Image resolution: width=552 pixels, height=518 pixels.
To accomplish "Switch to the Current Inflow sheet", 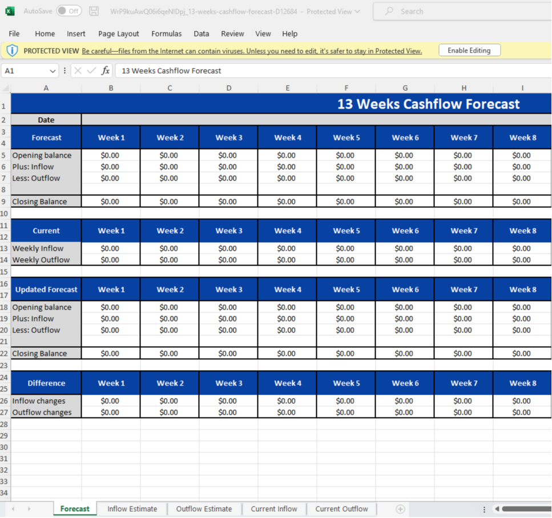I will click(274, 509).
